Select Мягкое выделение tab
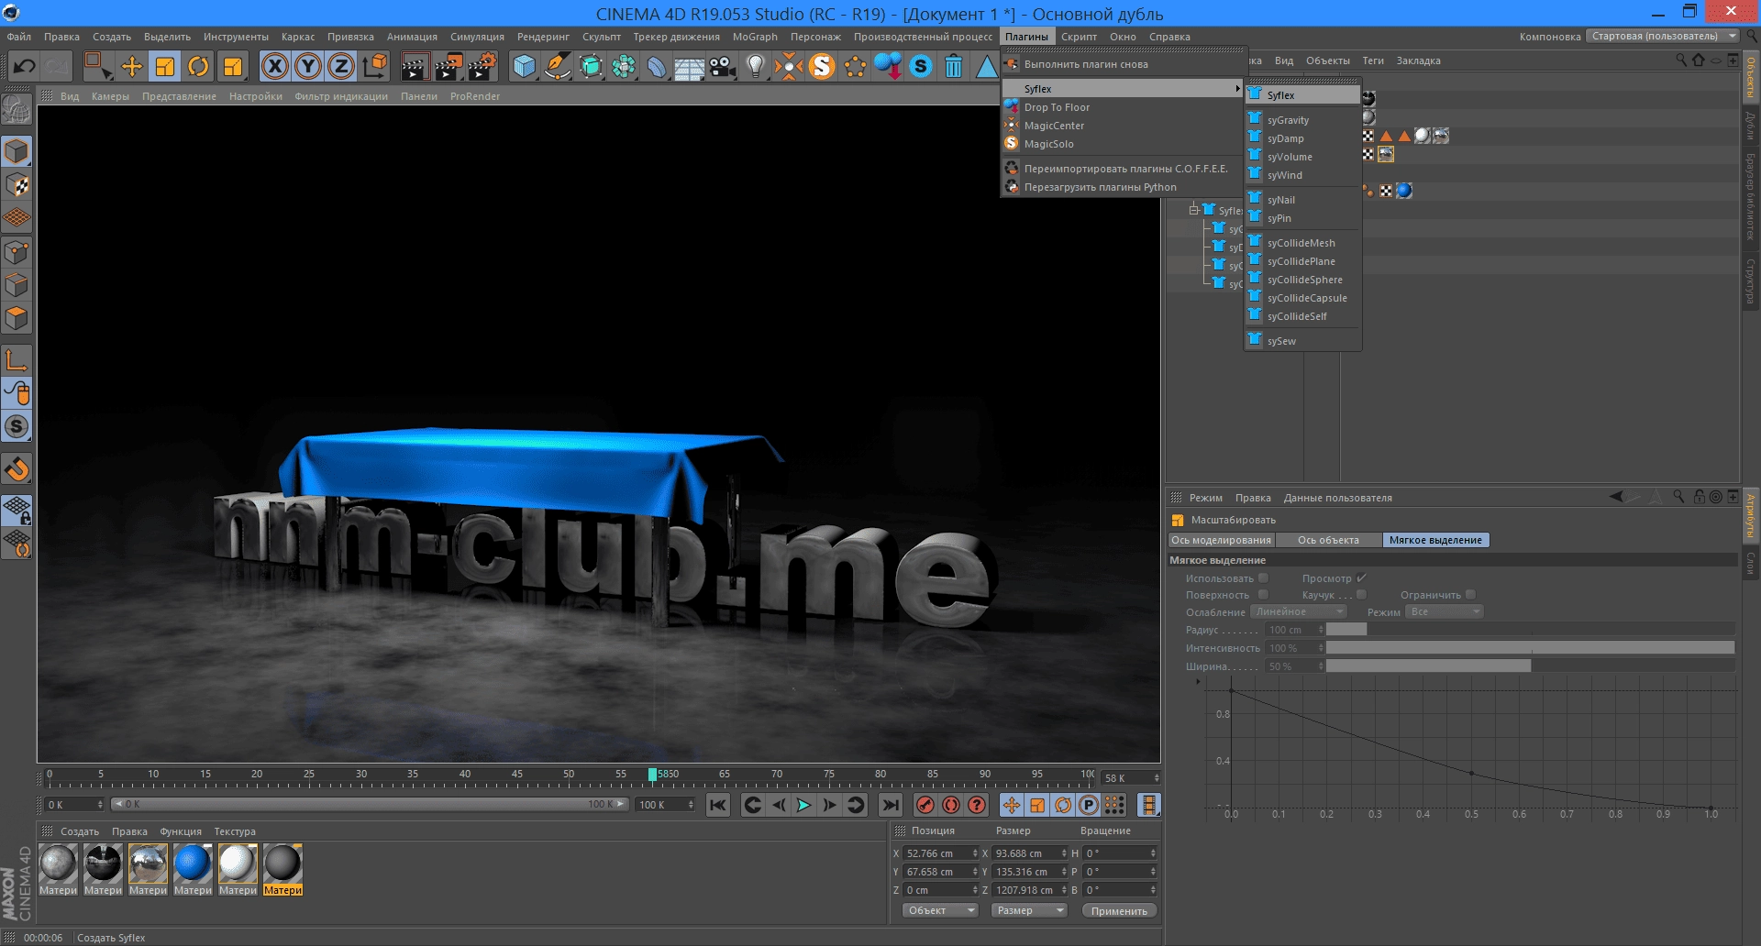This screenshot has height=946, width=1761. tap(1435, 540)
